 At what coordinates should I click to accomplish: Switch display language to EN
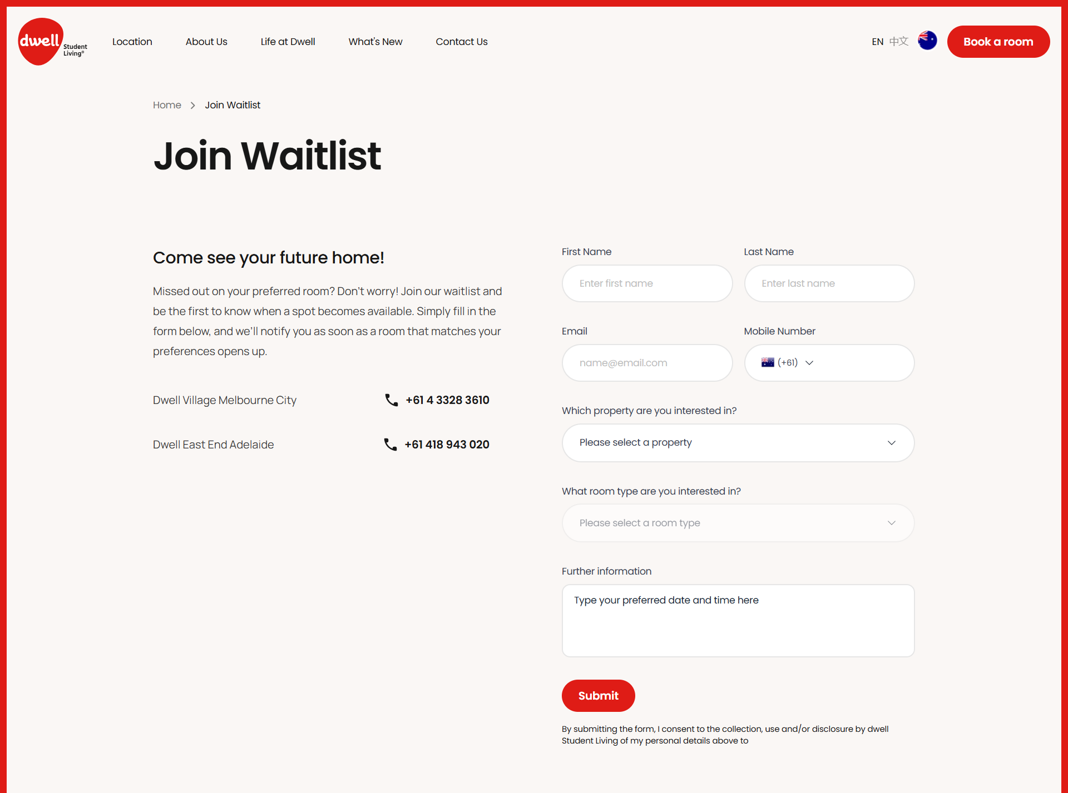tap(877, 41)
